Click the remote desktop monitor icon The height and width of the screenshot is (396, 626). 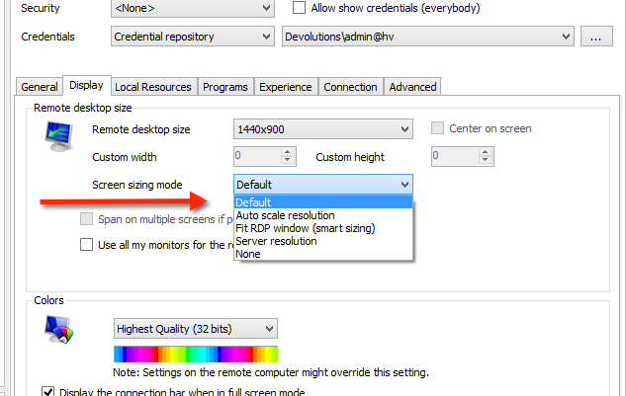(60, 137)
